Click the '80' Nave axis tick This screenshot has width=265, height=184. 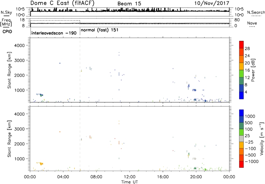[x=237, y=20]
